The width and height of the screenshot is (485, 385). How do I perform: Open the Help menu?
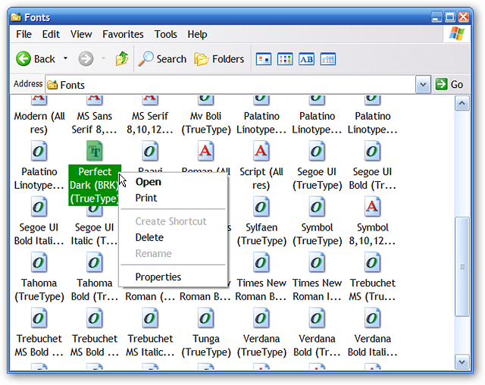[197, 34]
